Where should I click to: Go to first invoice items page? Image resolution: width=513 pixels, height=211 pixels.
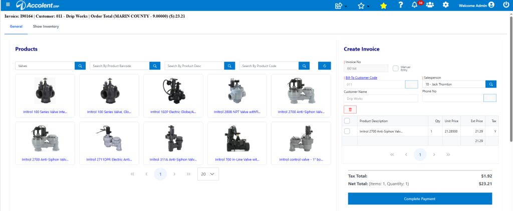click(x=392, y=154)
